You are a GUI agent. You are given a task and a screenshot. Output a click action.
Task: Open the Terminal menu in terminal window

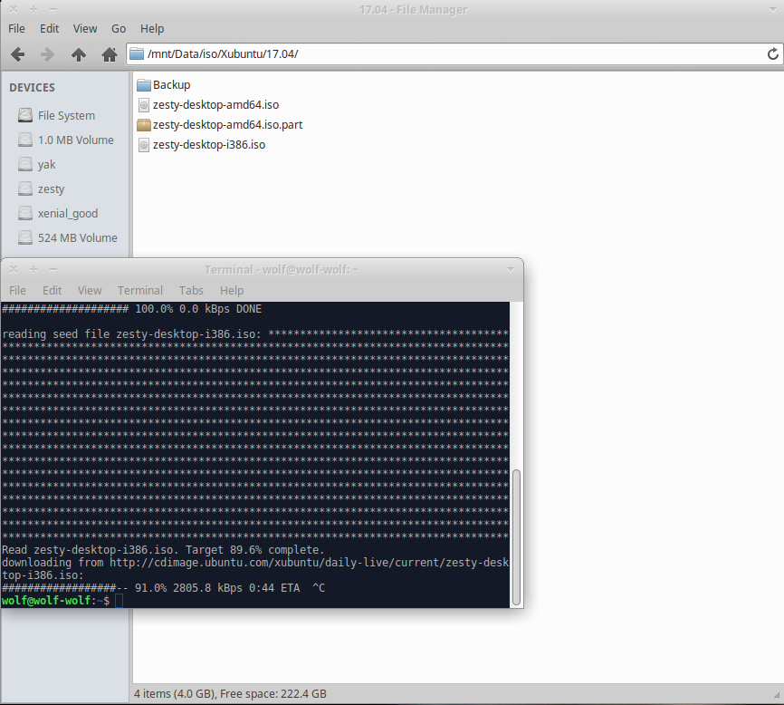140,290
